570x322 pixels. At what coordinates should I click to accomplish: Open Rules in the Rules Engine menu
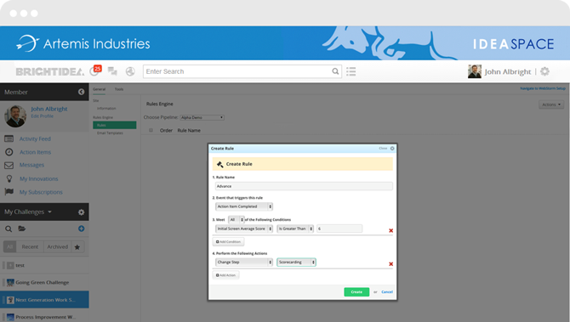pos(115,125)
